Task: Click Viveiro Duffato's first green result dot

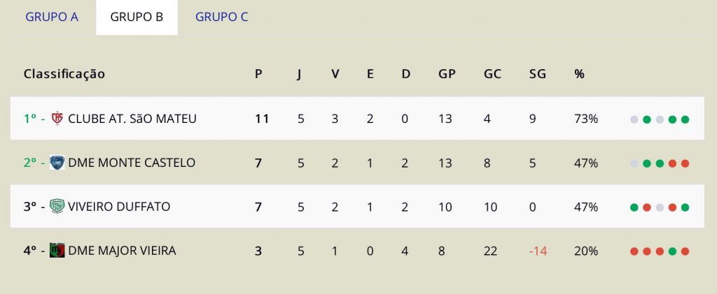Action: click(634, 207)
